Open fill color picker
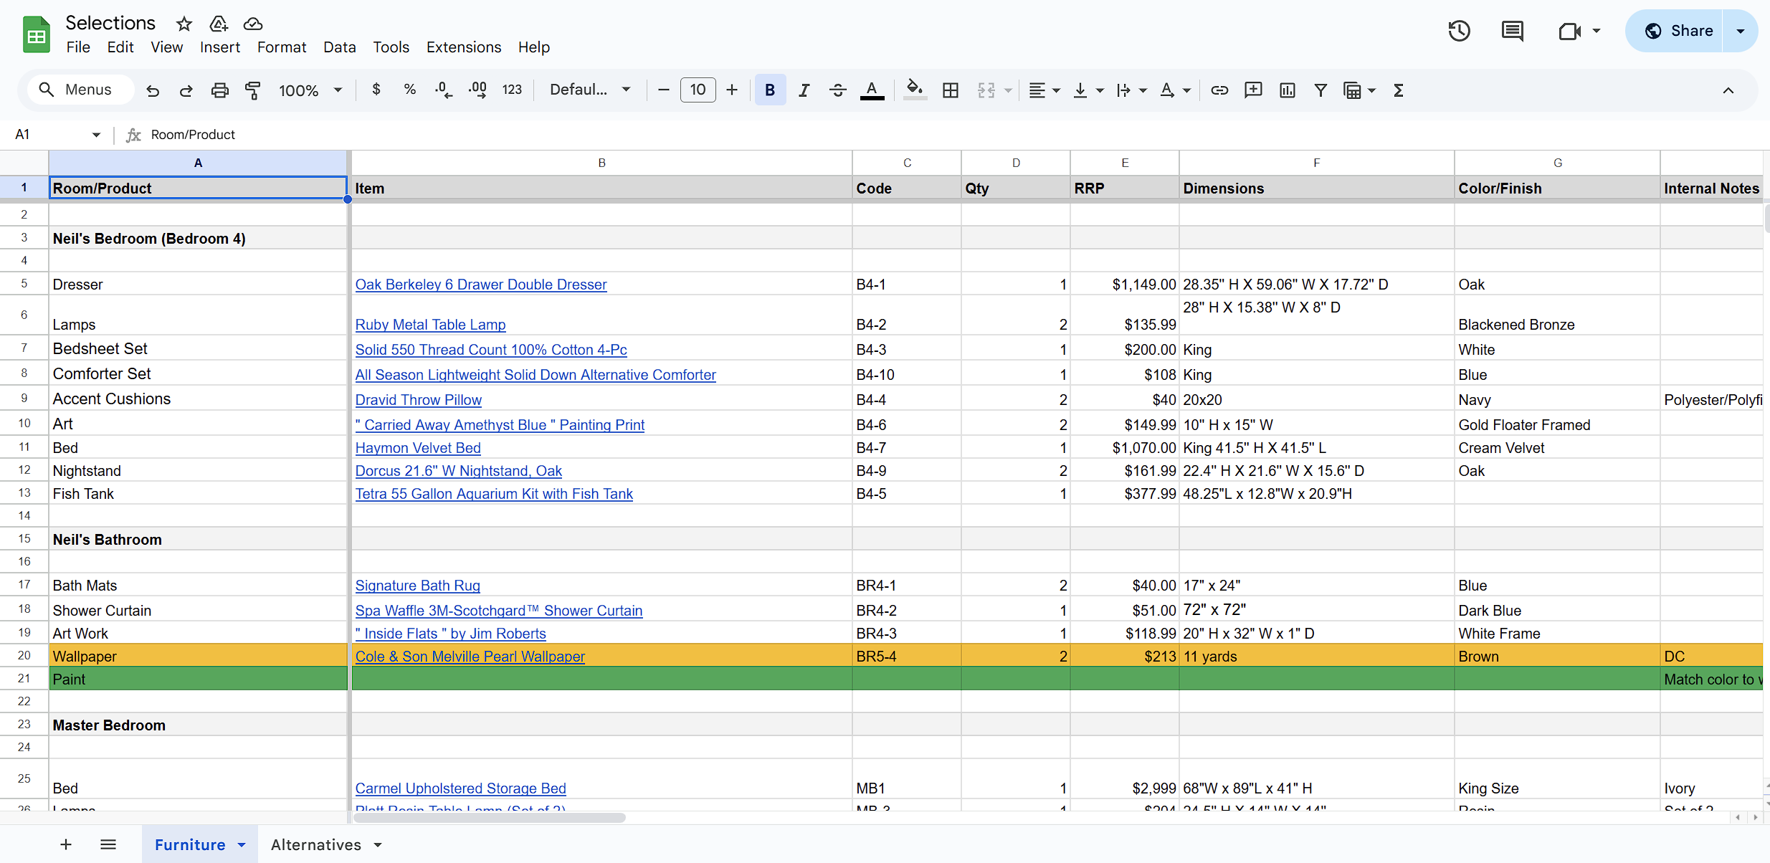Screen dimensions: 1770x863 pyautogui.click(x=914, y=90)
